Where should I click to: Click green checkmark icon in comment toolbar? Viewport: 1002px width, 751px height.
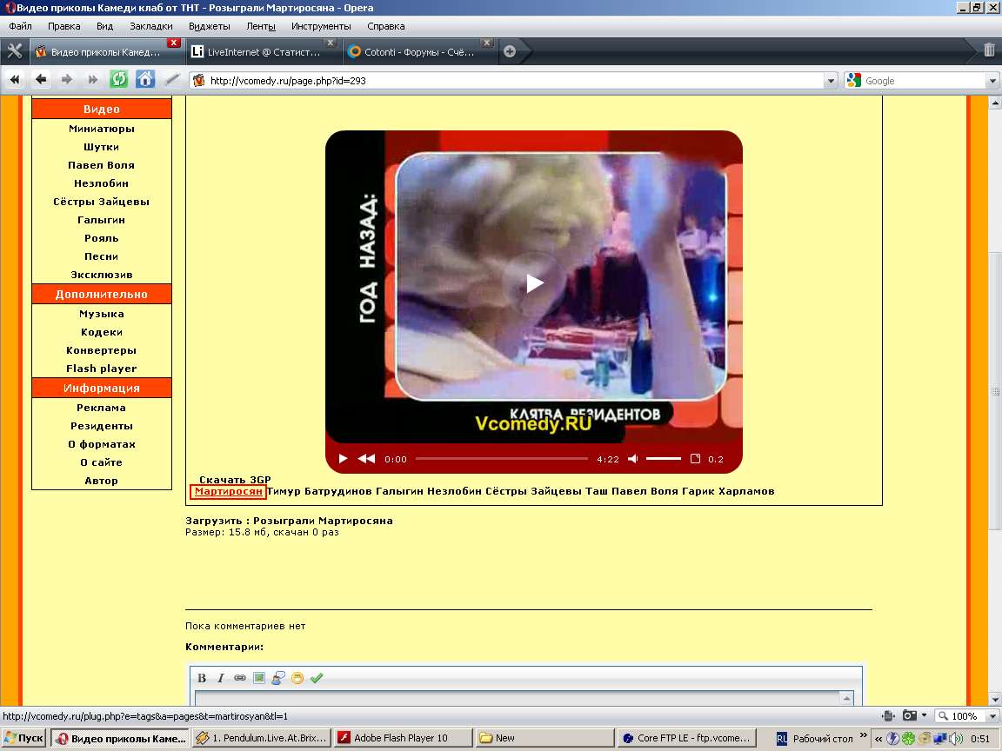click(317, 678)
